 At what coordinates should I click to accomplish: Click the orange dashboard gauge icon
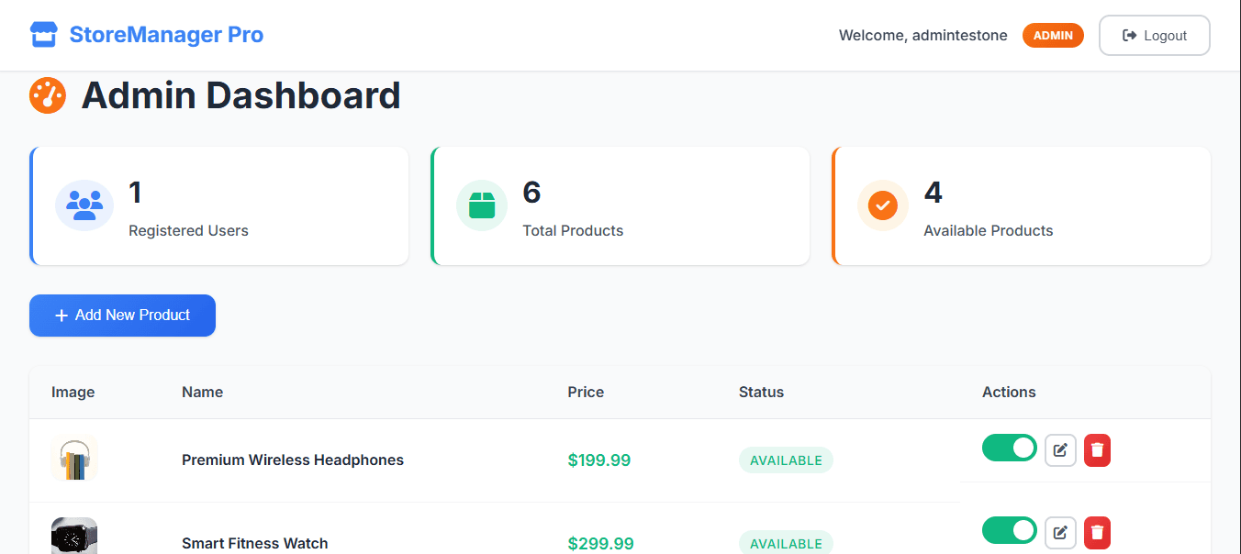(x=48, y=95)
